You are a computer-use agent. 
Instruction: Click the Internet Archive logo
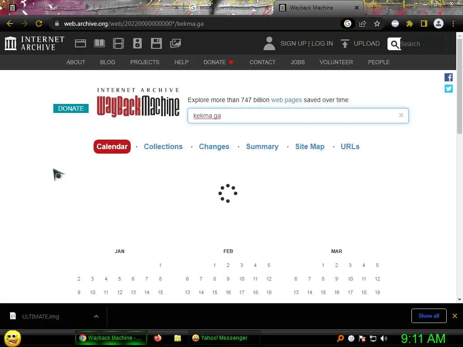[x=34, y=43]
